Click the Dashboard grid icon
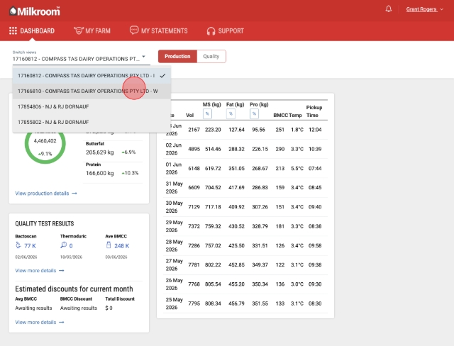This screenshot has width=454, height=346. point(13,30)
